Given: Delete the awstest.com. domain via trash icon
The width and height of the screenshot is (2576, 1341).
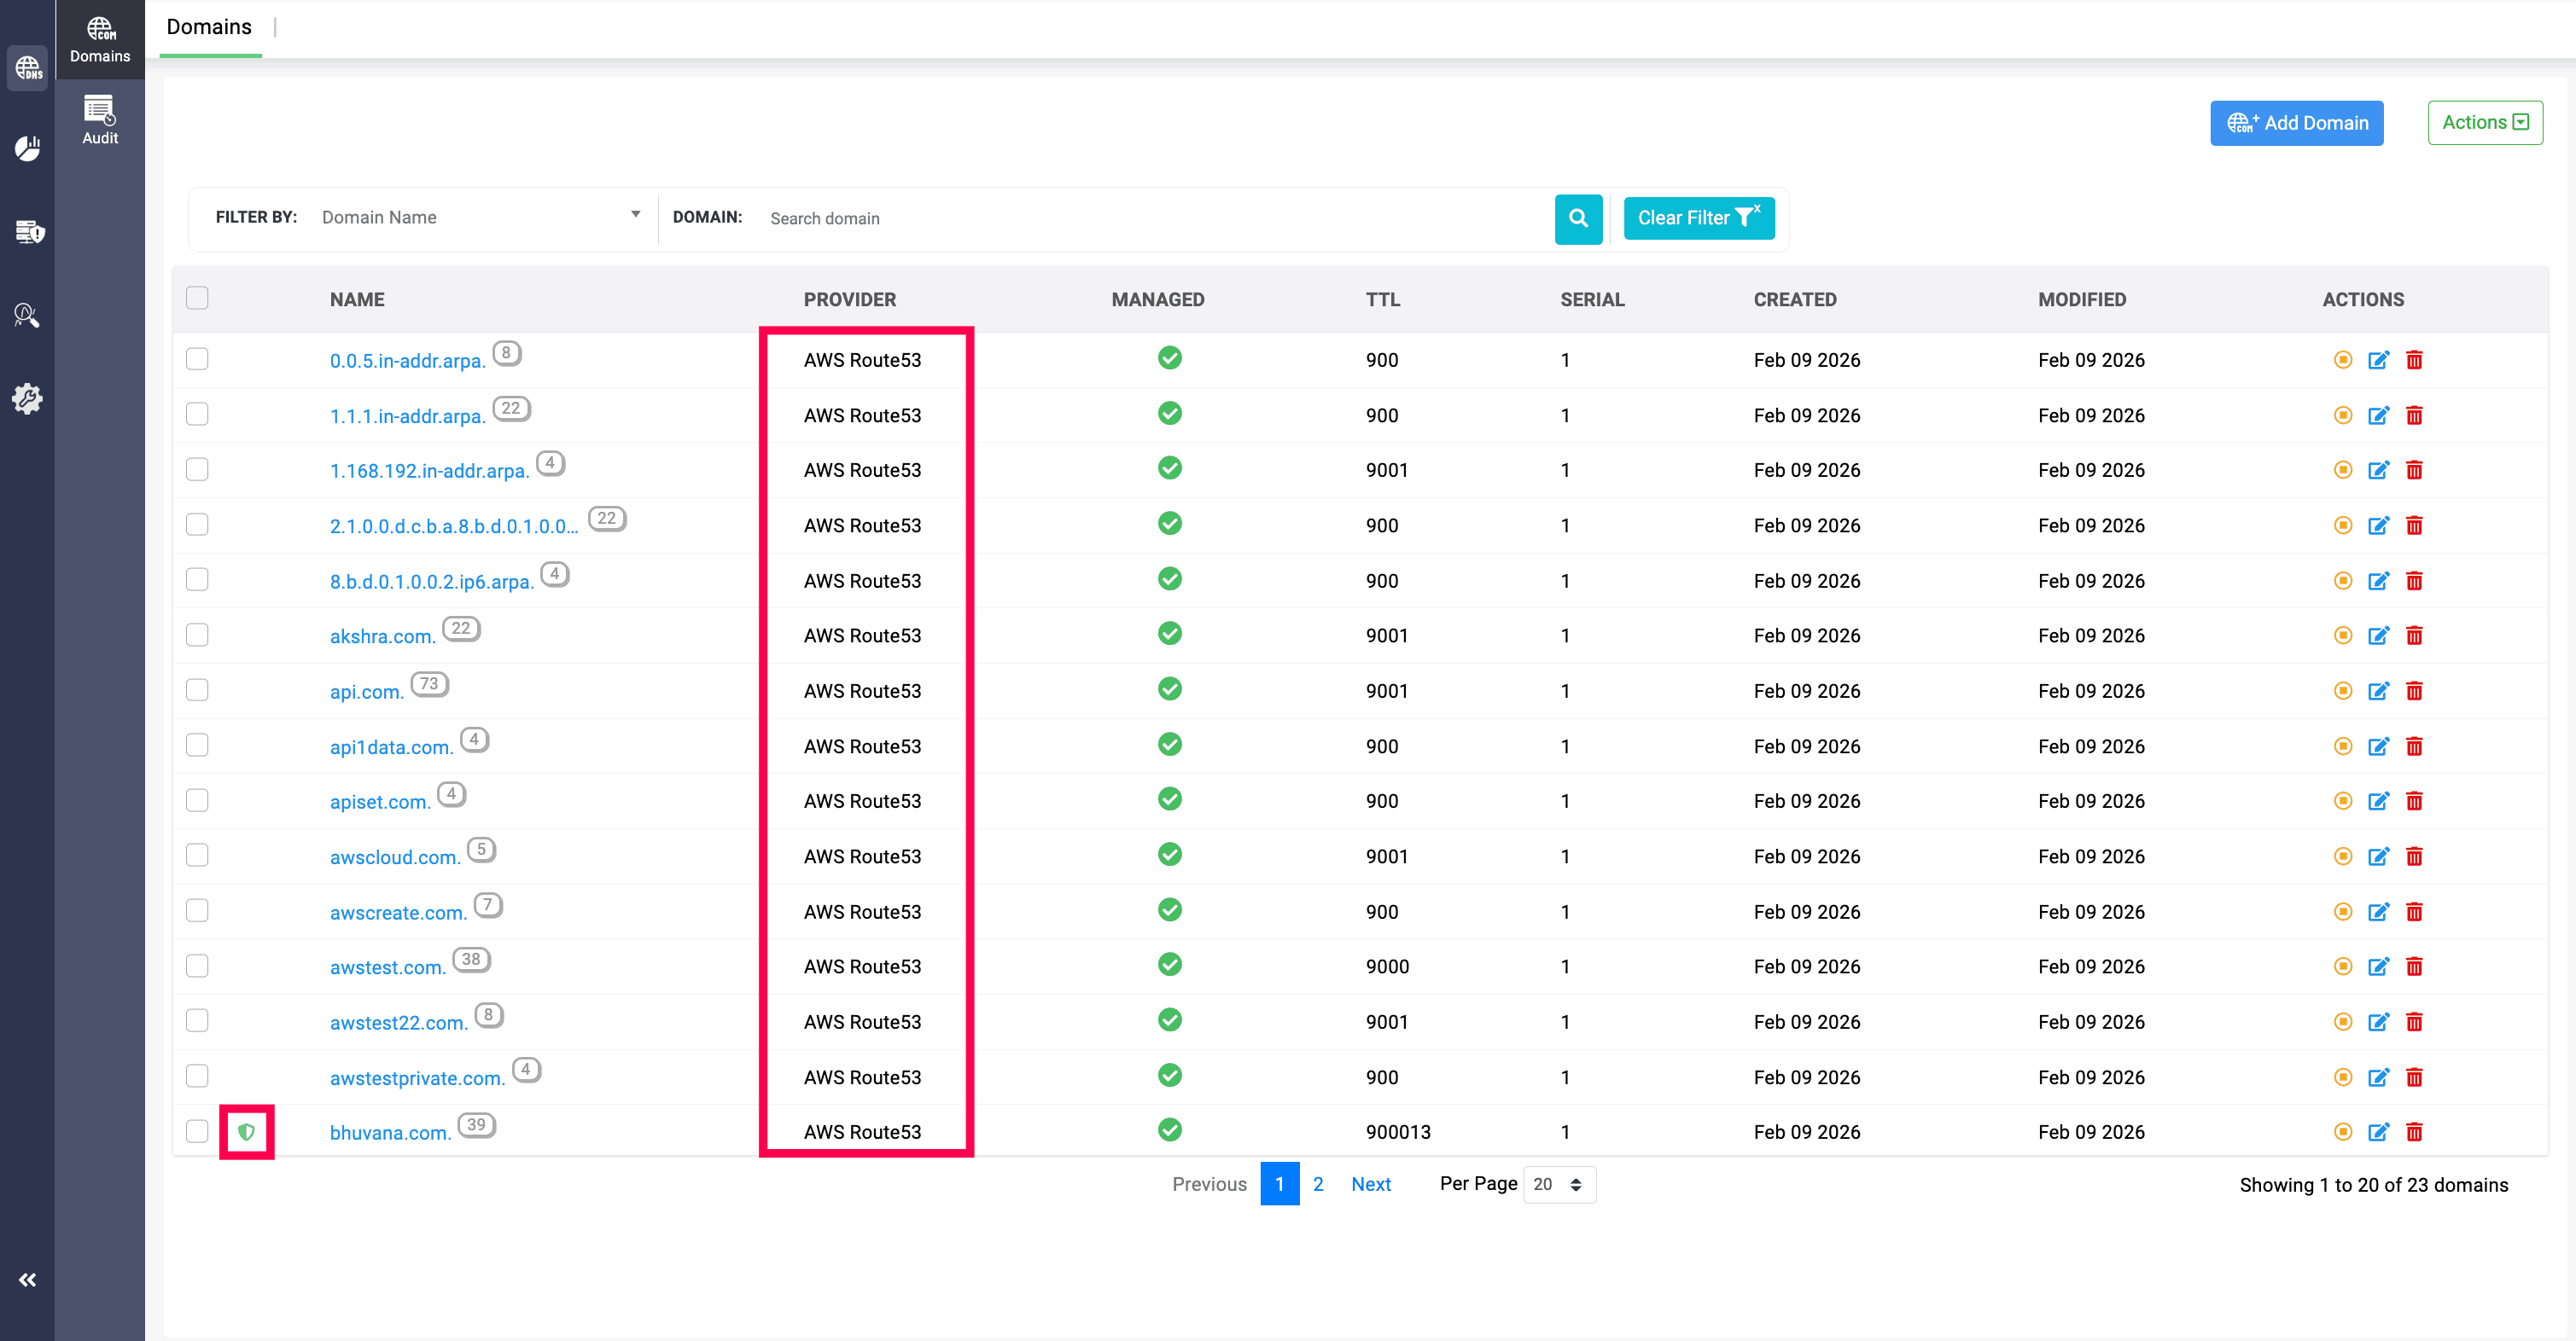Looking at the screenshot, I should (2414, 967).
